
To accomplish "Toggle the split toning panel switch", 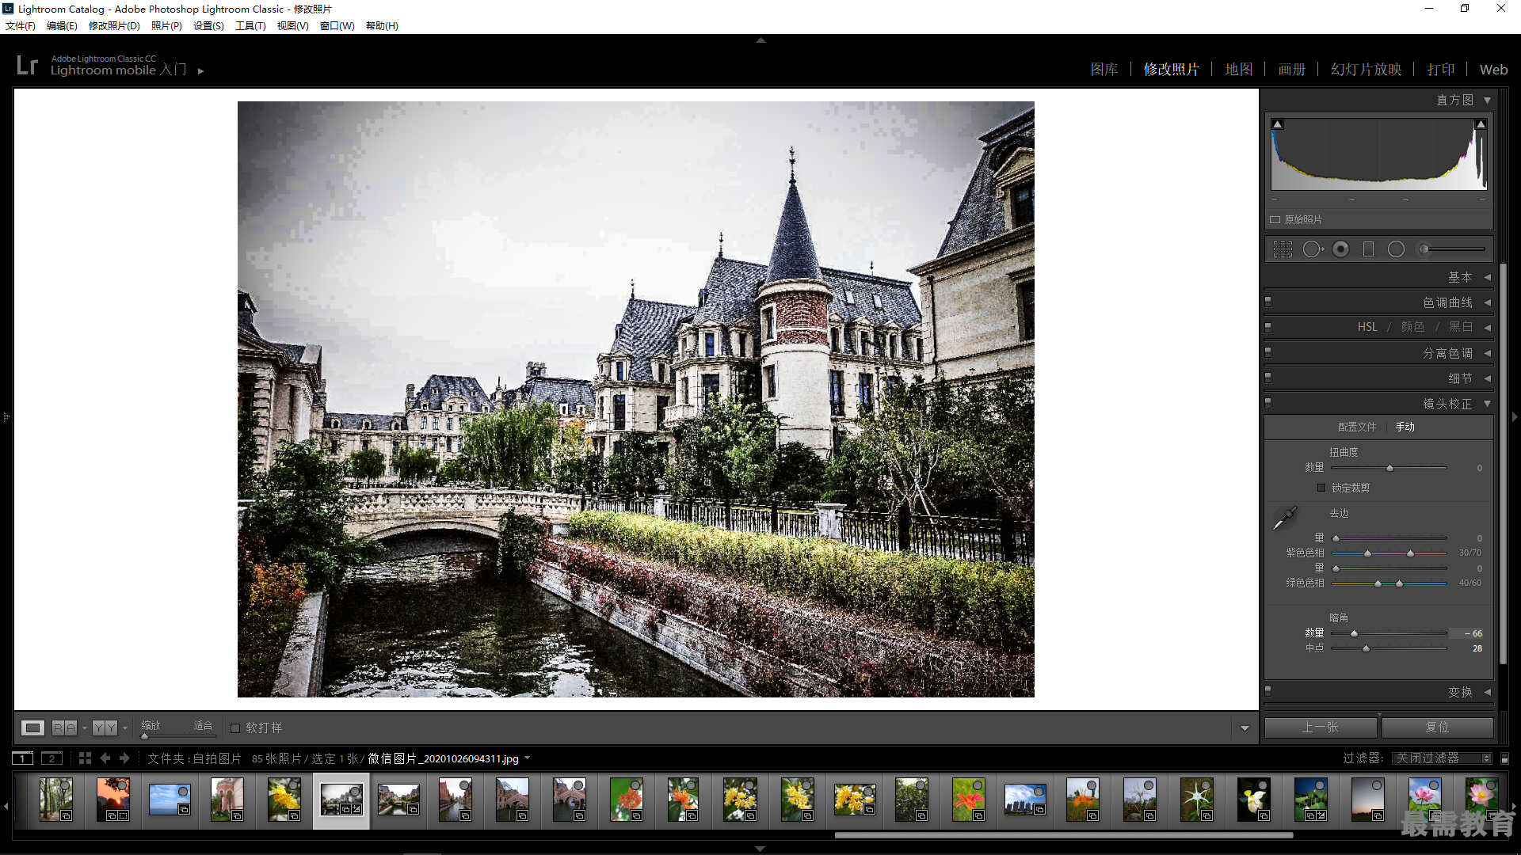I will pos(1268,352).
